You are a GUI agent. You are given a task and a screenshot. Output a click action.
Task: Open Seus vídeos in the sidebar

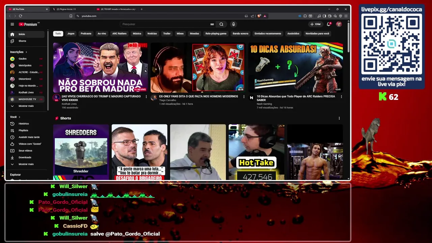click(27, 151)
